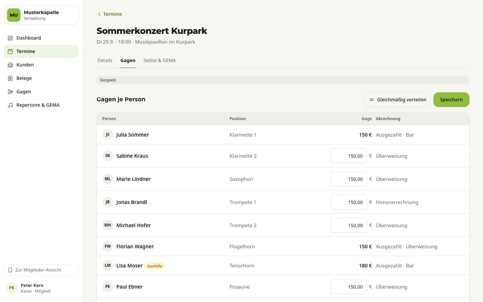The height and width of the screenshot is (302, 483).
Task: Open Repertoire & GEMA in the sidebar
Action: (x=41, y=105)
